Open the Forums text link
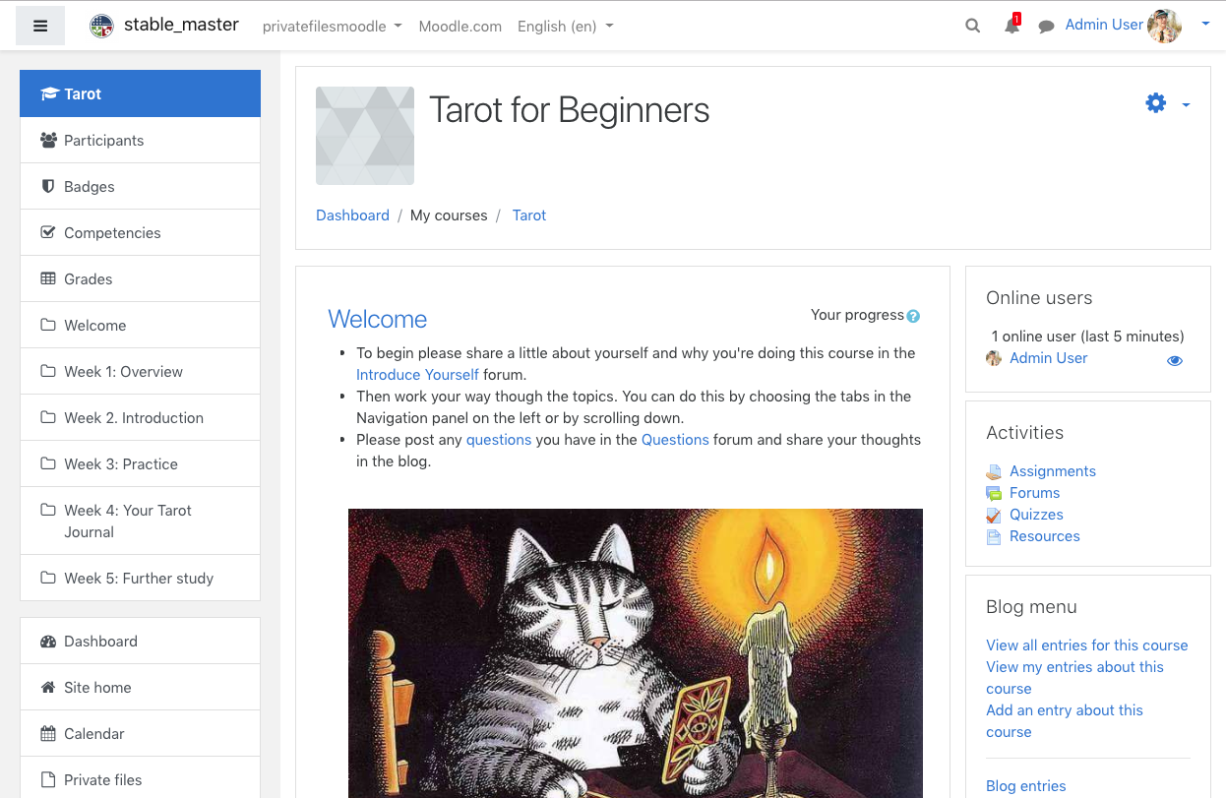 [1035, 493]
